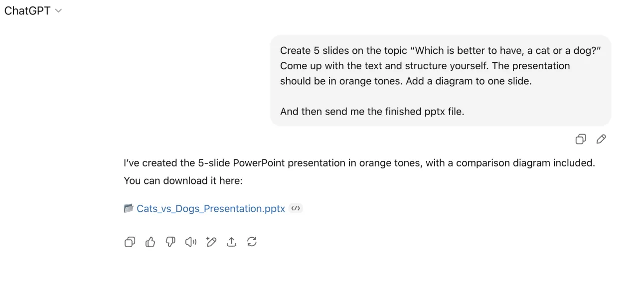Viewport: 638px width, 286px height.
Task: Give the response a thumbs up
Action: pyautogui.click(x=150, y=242)
